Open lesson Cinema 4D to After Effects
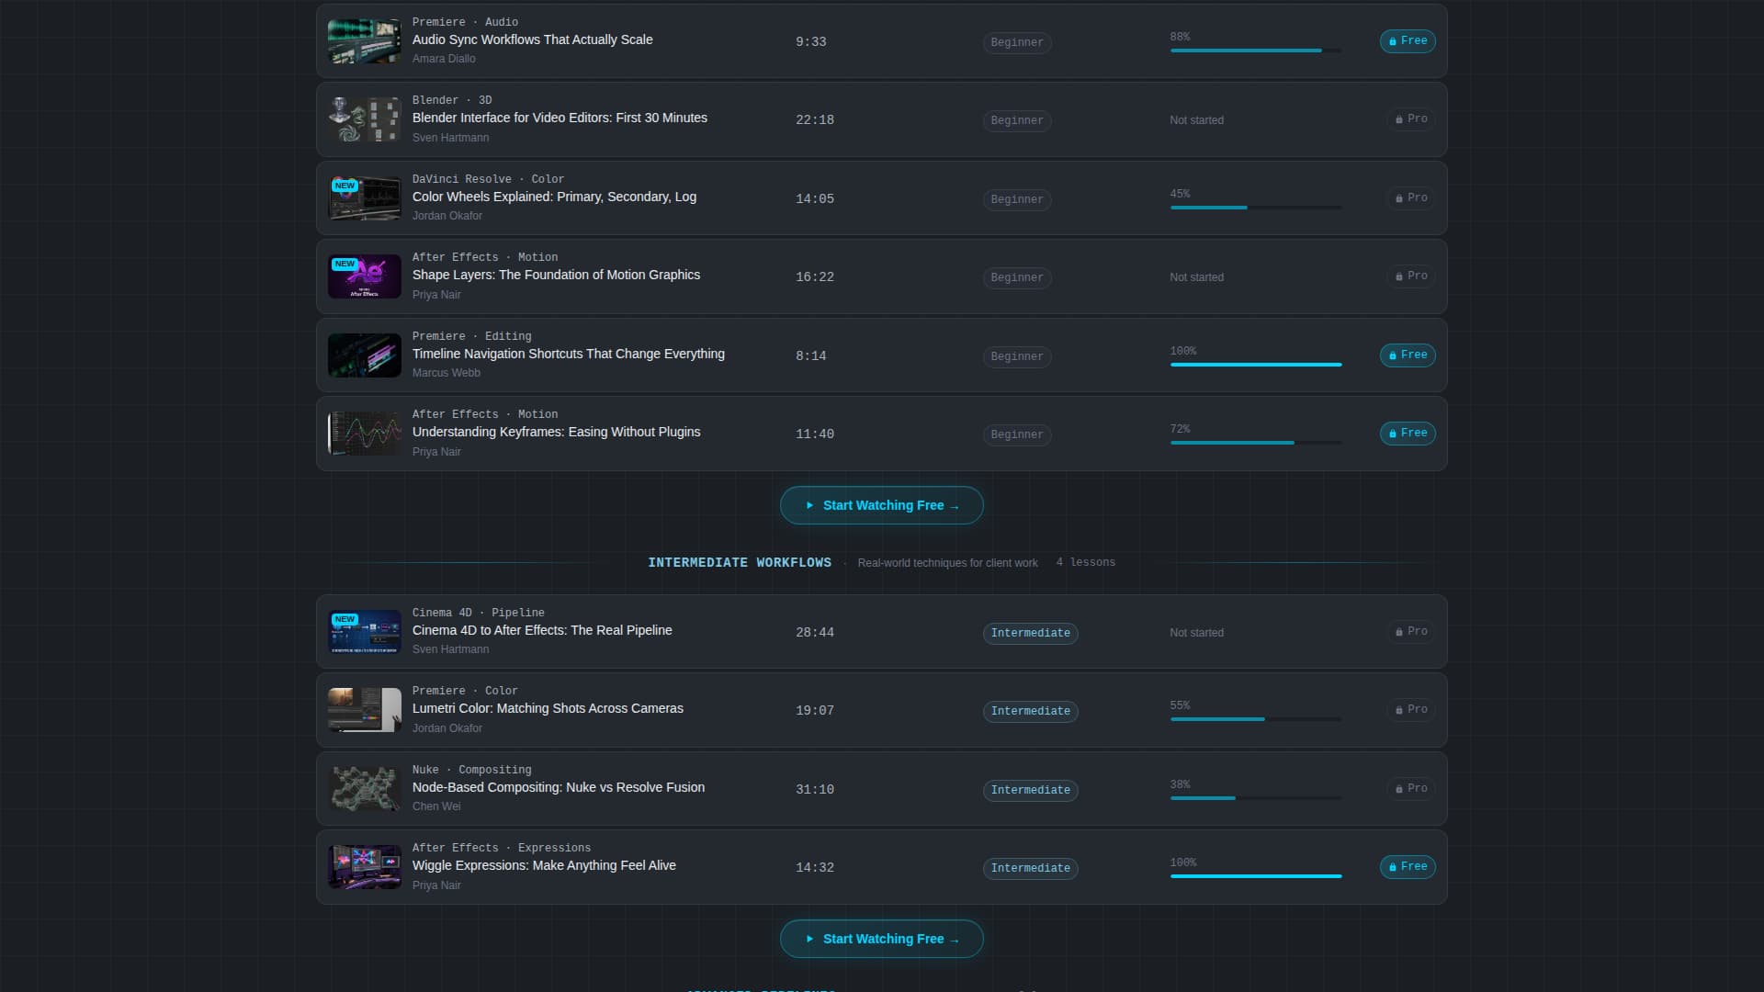1764x992 pixels. pyautogui.click(x=542, y=631)
